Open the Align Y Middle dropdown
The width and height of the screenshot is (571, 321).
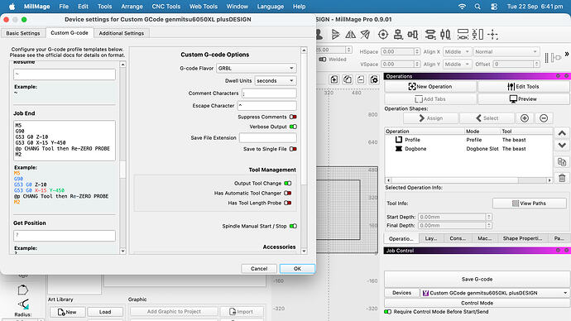pos(457,64)
